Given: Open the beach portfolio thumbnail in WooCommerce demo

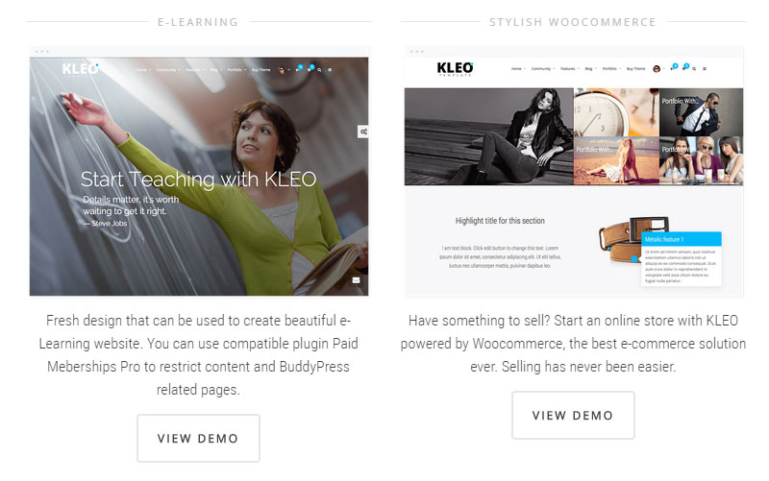Looking at the screenshot, I should [x=616, y=160].
